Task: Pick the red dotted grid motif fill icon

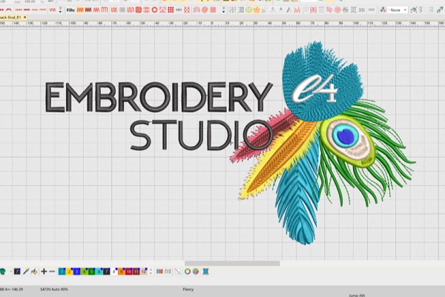Action: (x=171, y=10)
